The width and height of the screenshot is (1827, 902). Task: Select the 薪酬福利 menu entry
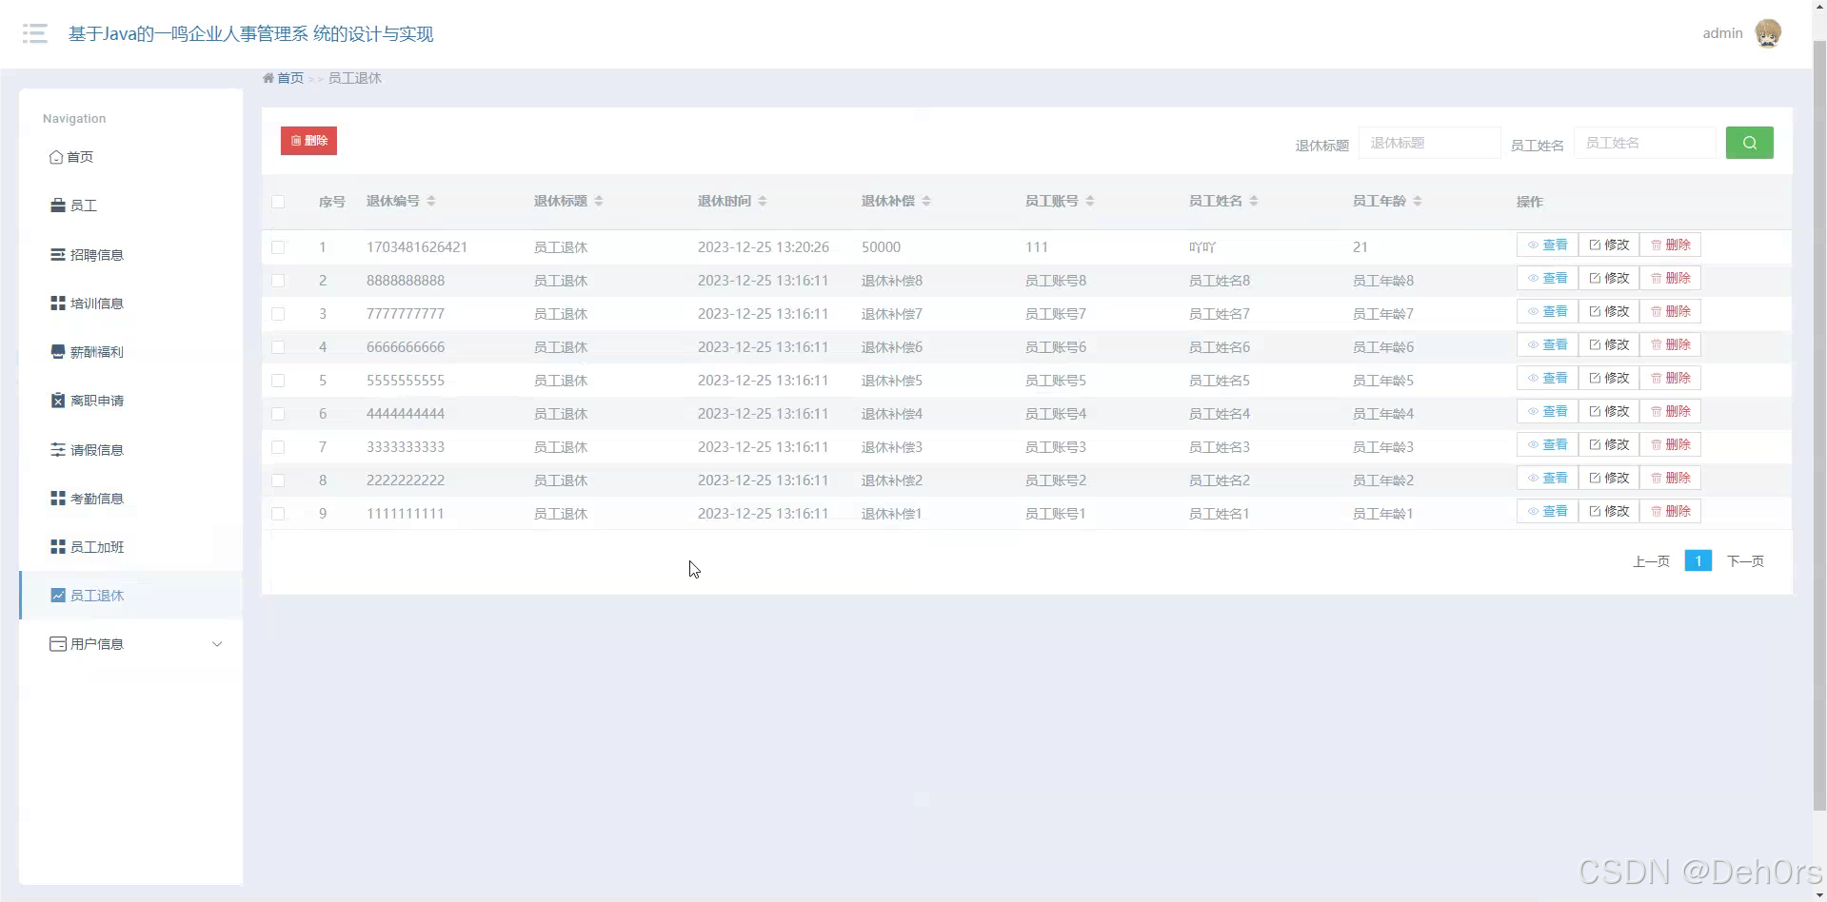(x=96, y=351)
